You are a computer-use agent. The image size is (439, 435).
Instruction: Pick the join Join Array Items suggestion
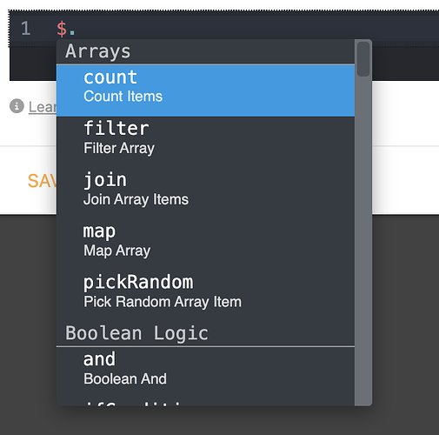point(205,193)
